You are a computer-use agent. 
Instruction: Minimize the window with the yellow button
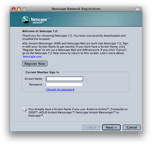(19, 9)
